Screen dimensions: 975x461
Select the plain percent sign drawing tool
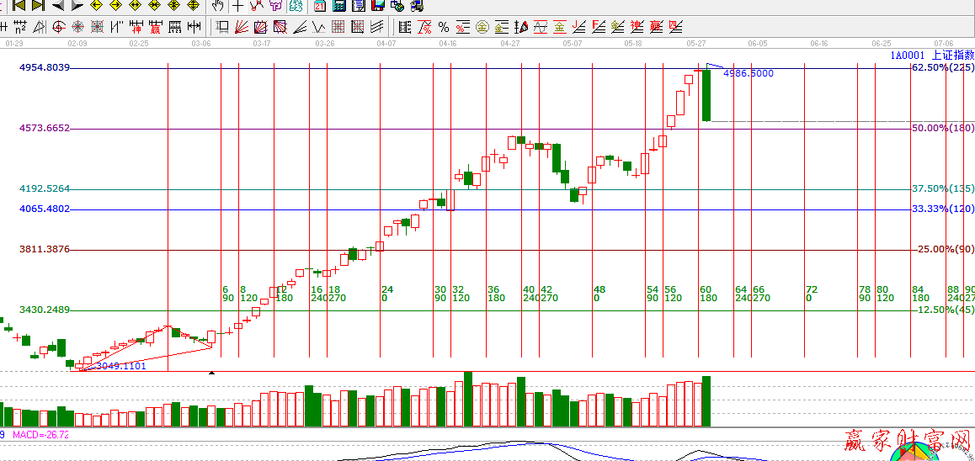click(444, 27)
